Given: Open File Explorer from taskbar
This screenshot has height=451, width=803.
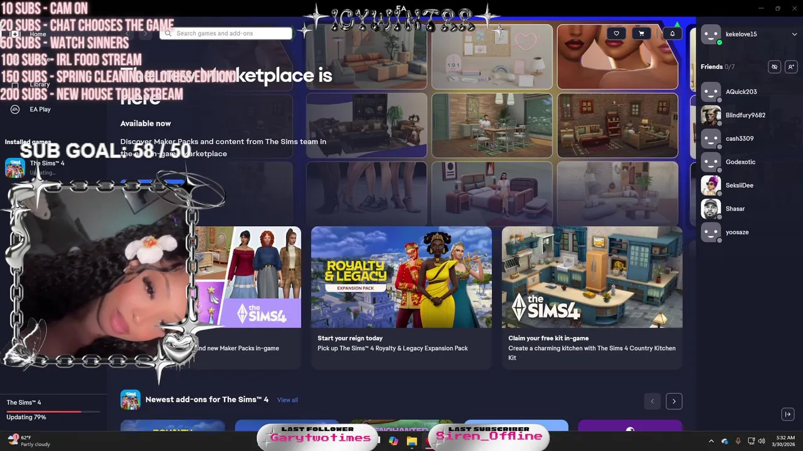Looking at the screenshot, I should (x=412, y=441).
